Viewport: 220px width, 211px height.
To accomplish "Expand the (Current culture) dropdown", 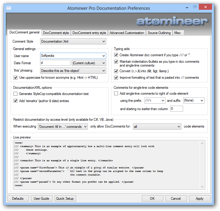I will pos(89,63).
